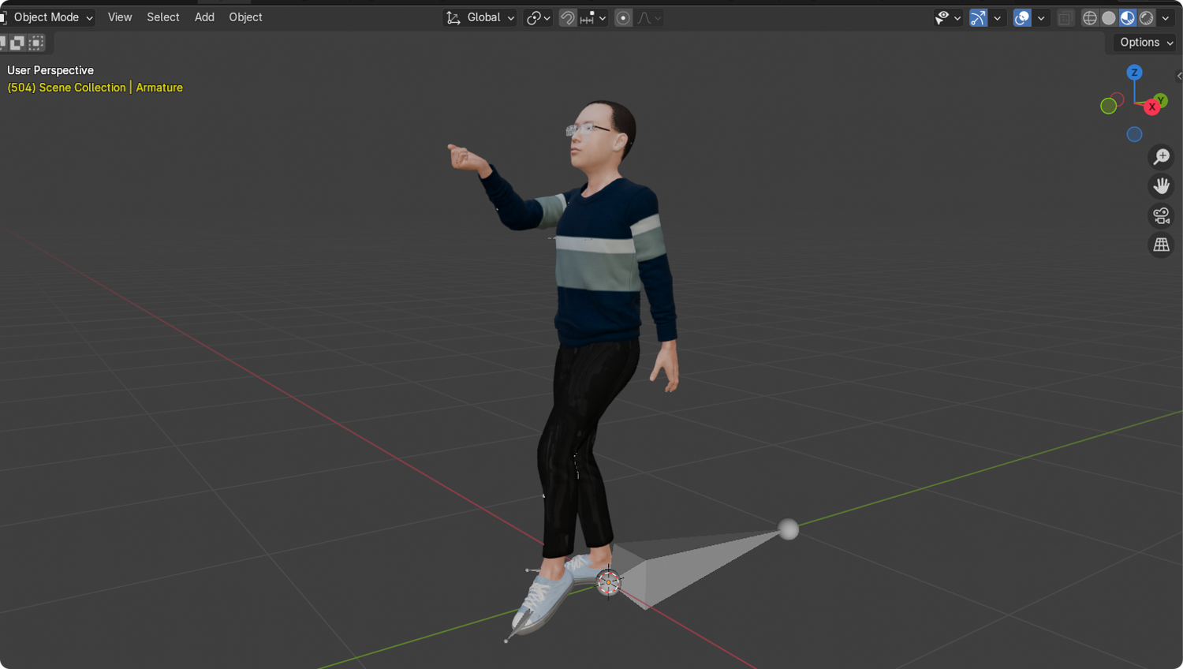Click the perspective/orthographic grid icon
The image size is (1183, 669).
(1161, 245)
